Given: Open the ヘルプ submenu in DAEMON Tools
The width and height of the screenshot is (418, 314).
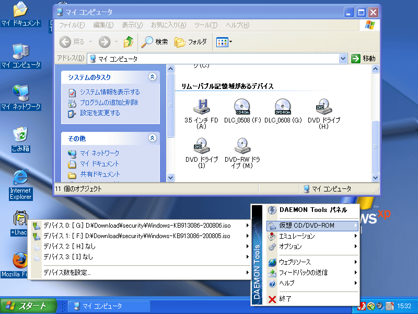Looking at the screenshot, I should pyautogui.click(x=312, y=283).
